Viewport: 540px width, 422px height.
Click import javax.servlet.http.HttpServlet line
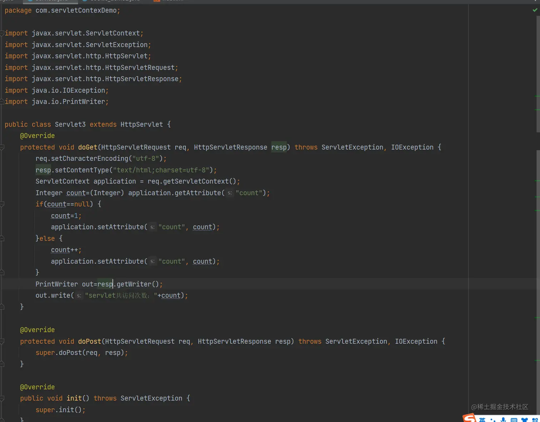pyautogui.click(x=78, y=56)
